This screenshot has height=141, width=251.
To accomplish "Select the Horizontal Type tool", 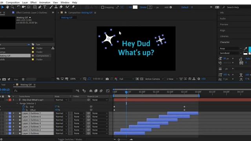I will click(x=45, y=7).
